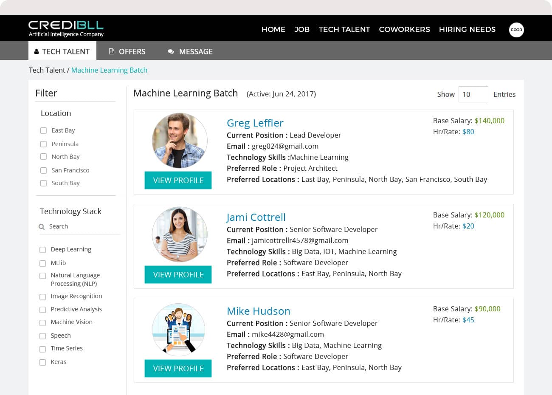The width and height of the screenshot is (552, 395).
Task: Click the GOOD badge in top right corner
Action: click(x=516, y=30)
